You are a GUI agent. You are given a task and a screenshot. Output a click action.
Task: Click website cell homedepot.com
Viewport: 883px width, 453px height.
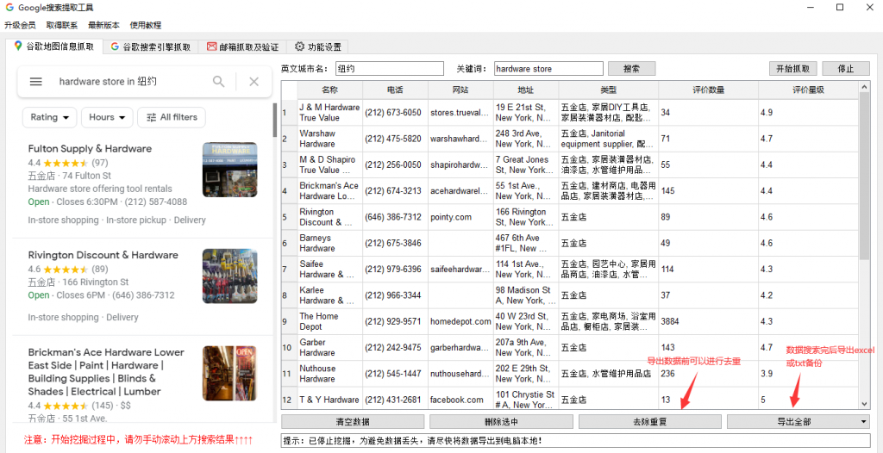pos(460,322)
